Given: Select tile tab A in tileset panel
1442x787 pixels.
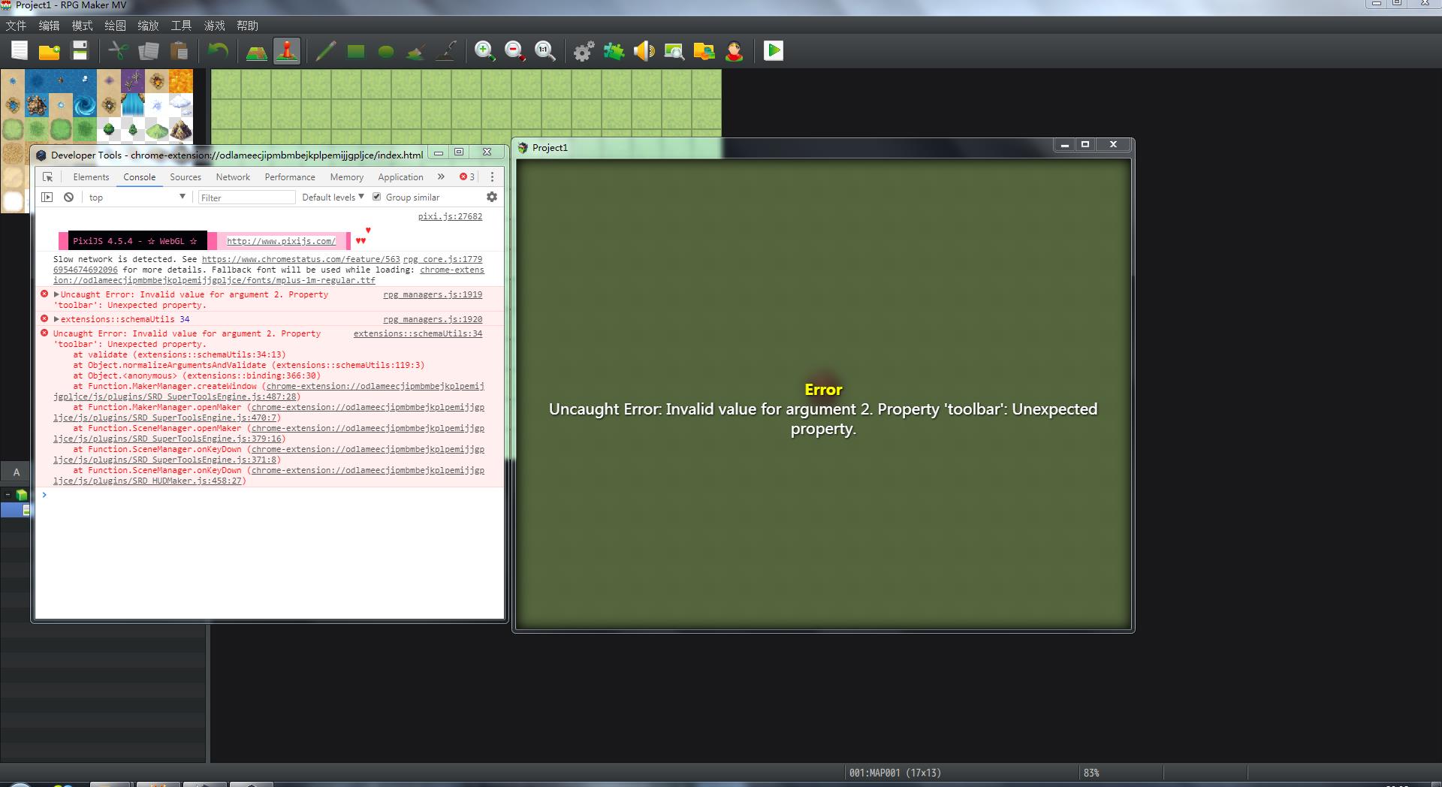Looking at the screenshot, I should tap(16, 472).
